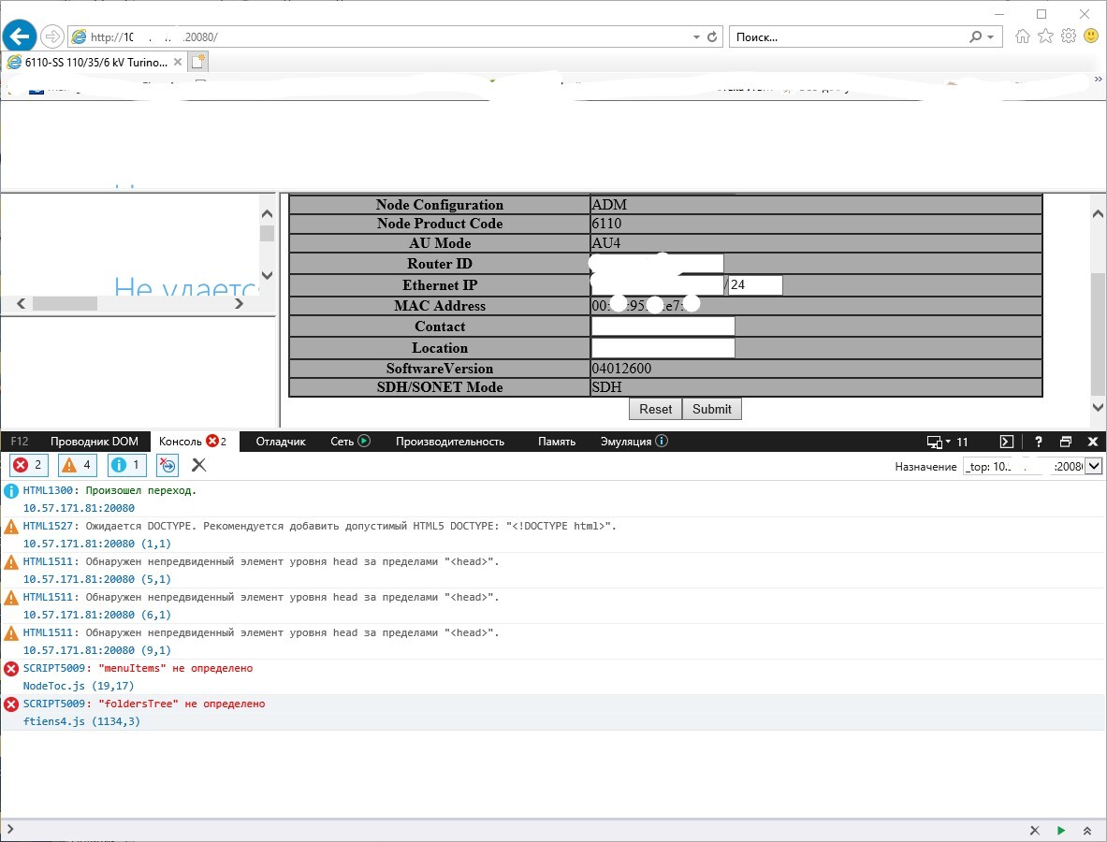Viewport: 1107px width, 842px height.
Task: Run the console script with green play button
Action: click(x=1061, y=830)
